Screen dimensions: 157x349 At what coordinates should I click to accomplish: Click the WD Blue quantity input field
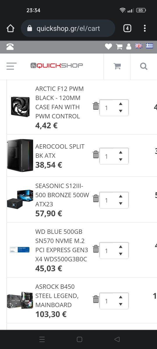114,250
